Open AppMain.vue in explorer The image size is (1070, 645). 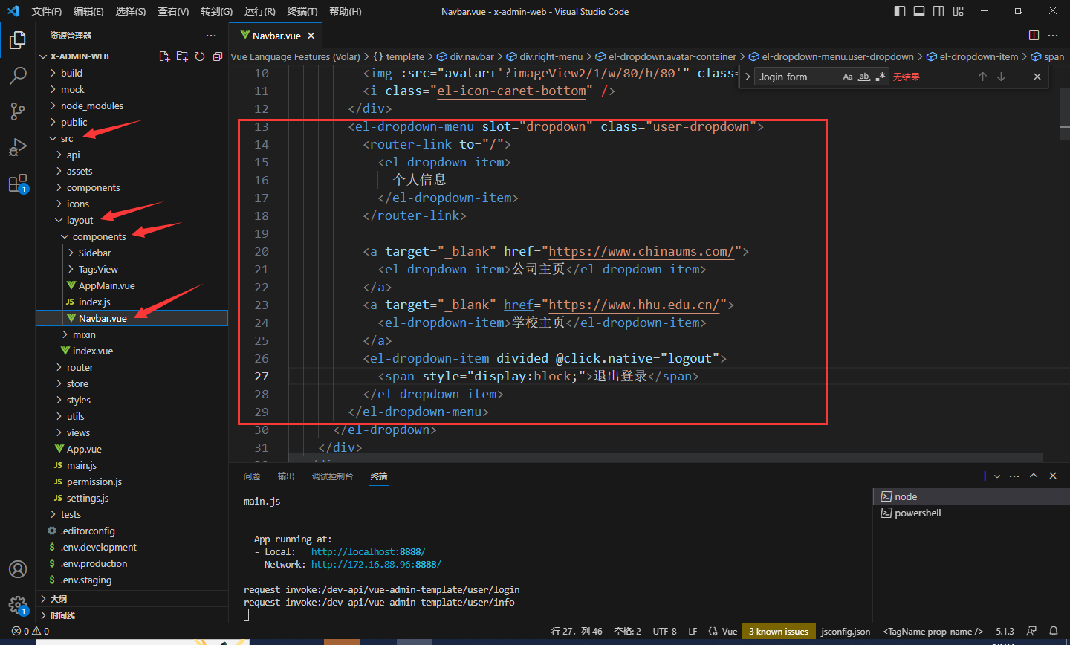coord(106,285)
